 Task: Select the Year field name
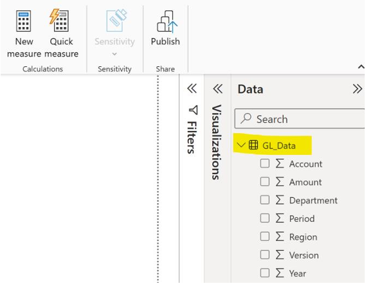tap(298, 273)
